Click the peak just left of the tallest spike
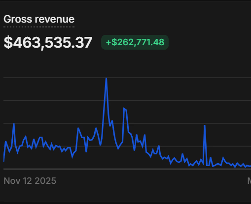 [x=96, y=129]
